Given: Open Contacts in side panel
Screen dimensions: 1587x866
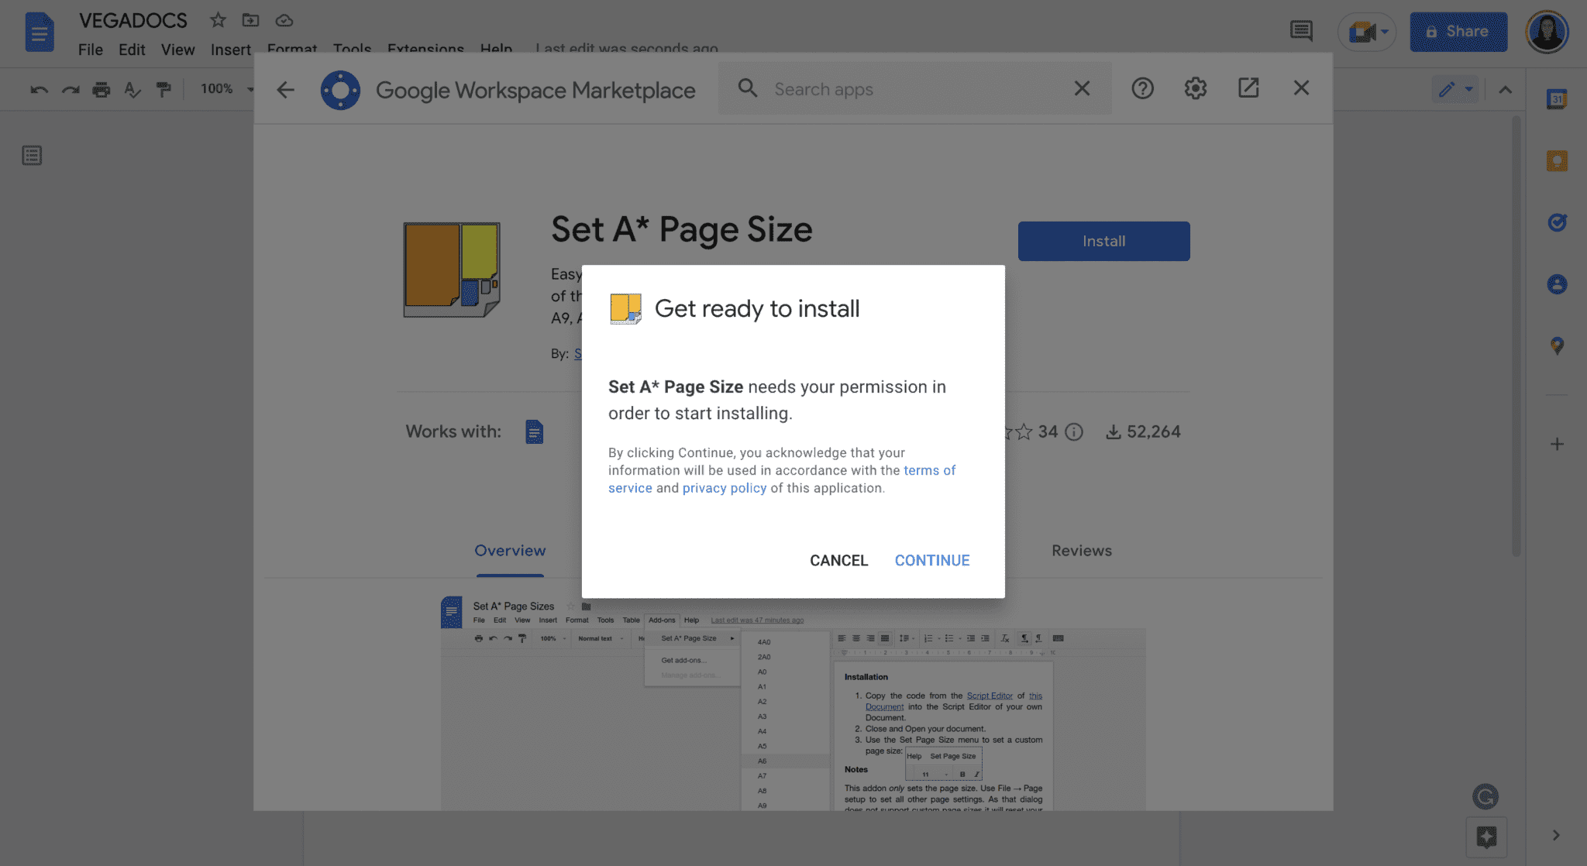Looking at the screenshot, I should 1557,284.
